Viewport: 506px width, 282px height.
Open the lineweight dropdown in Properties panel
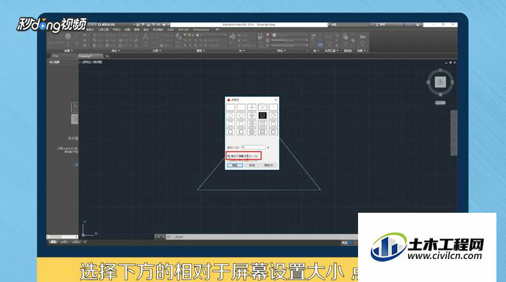point(290,40)
